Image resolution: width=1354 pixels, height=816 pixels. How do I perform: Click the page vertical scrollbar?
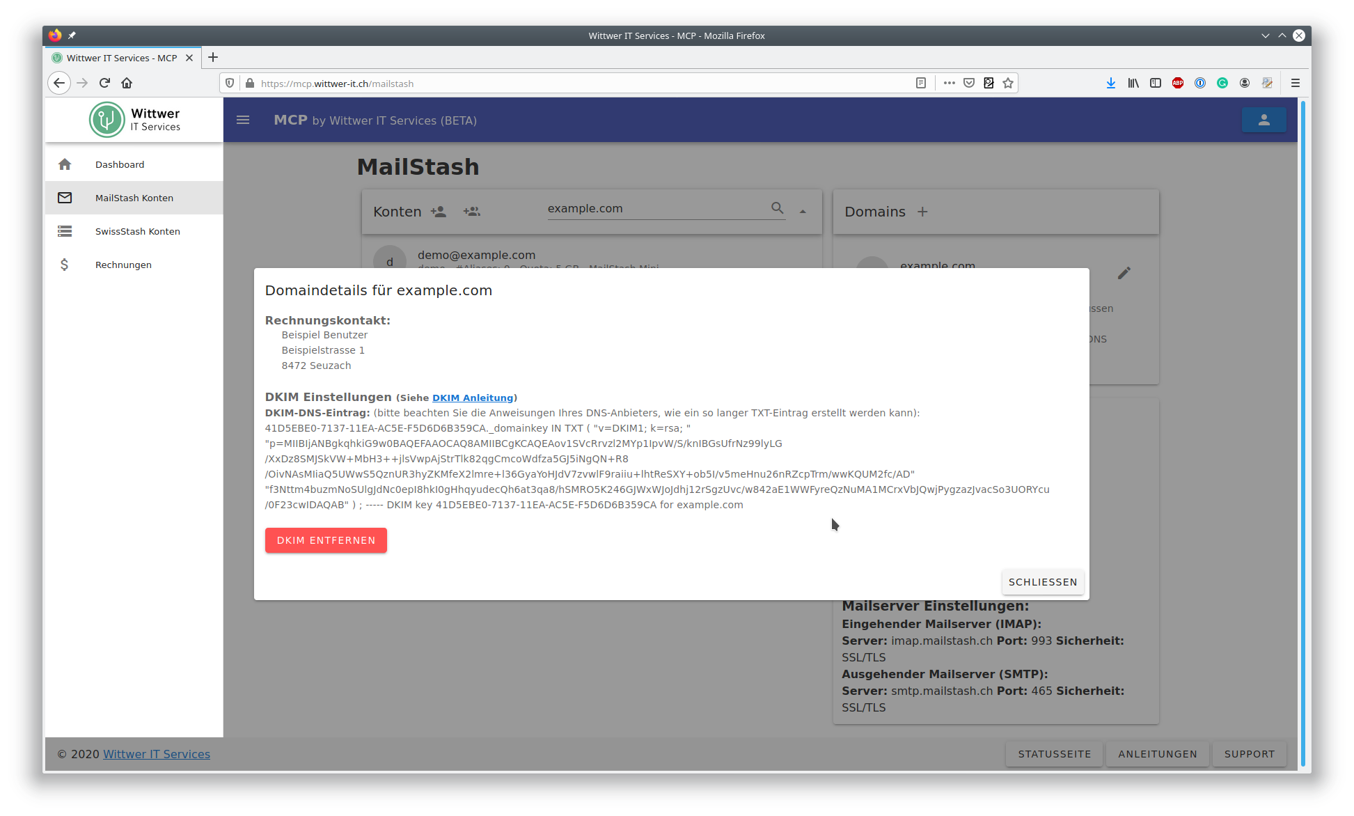(1303, 432)
